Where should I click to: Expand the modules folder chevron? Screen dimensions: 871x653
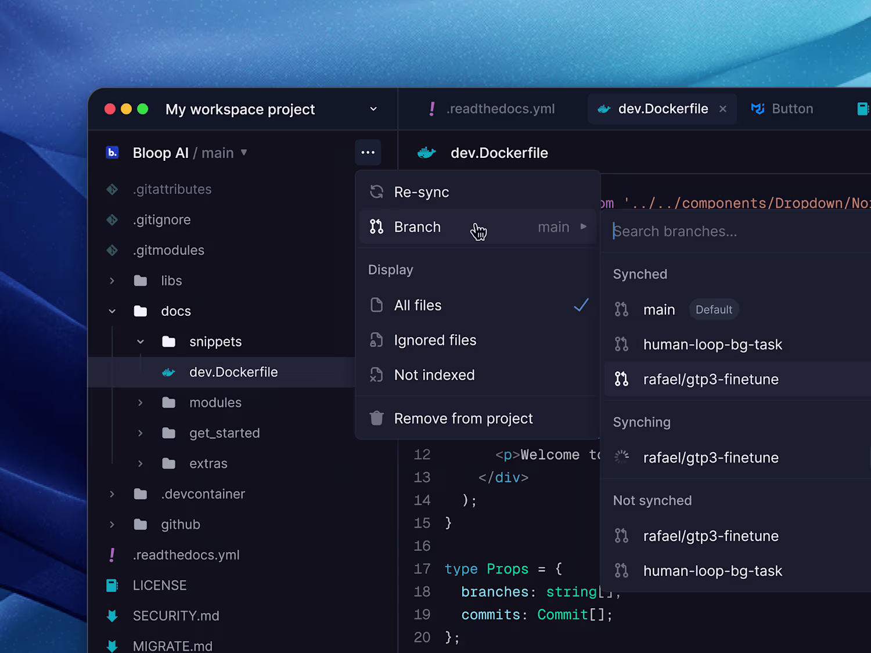140,403
